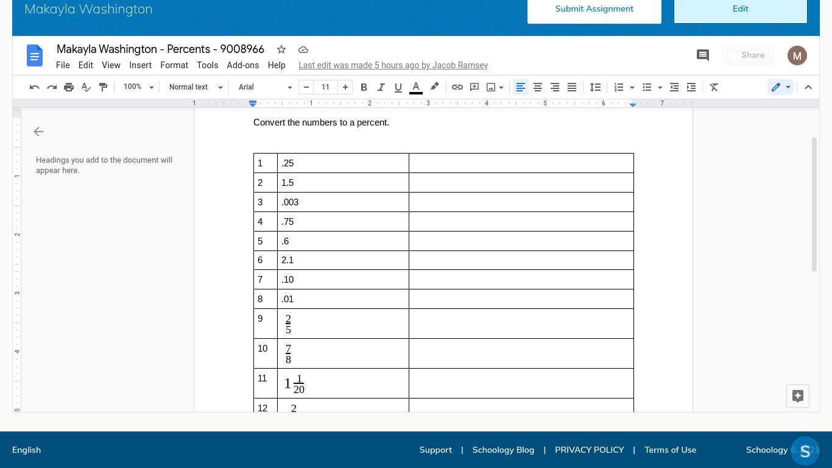
Task: Open the Schoology S chat bubble
Action: [805, 452]
